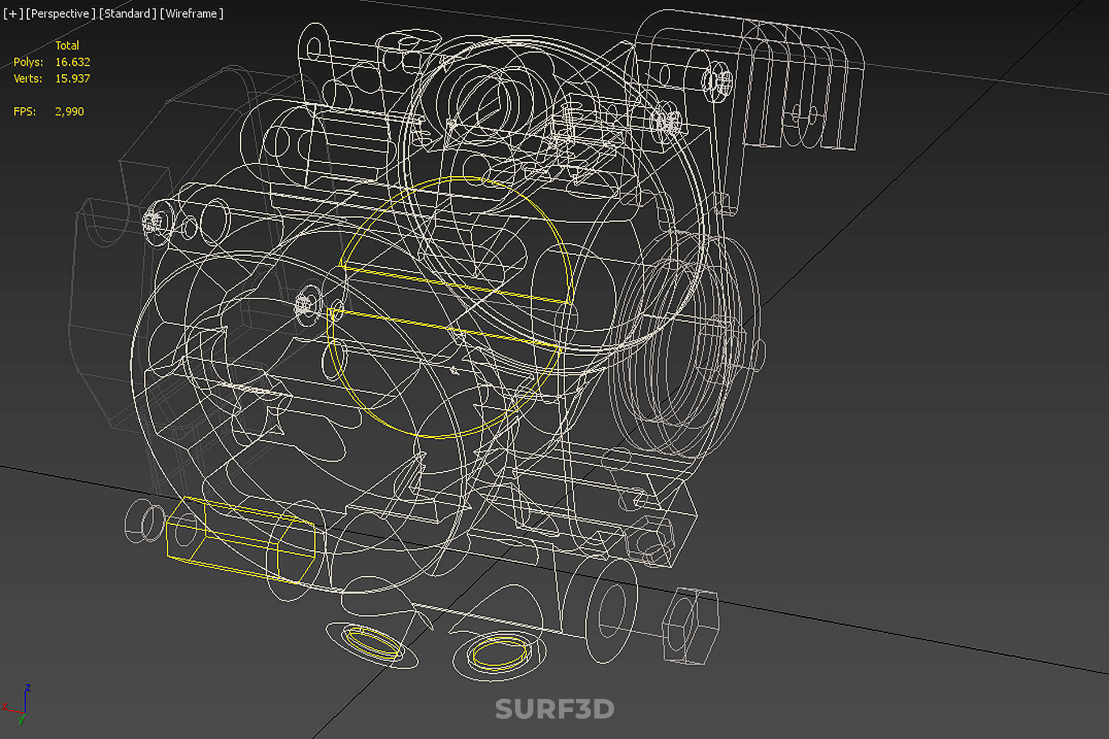The height and width of the screenshot is (739, 1109).
Task: Click the yellow Total statistics heading
Action: (67, 45)
